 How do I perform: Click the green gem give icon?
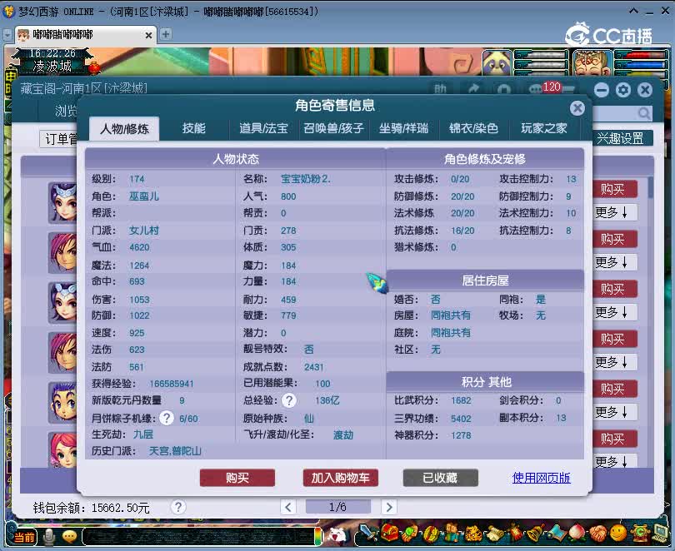click(410, 533)
